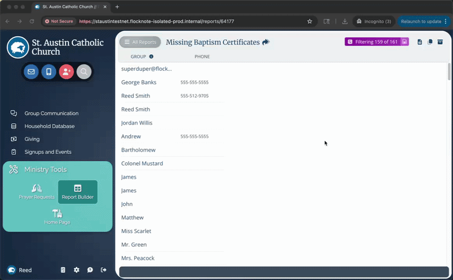Select the John row
Screen dimensions: 453x280
pyautogui.click(x=173, y=204)
